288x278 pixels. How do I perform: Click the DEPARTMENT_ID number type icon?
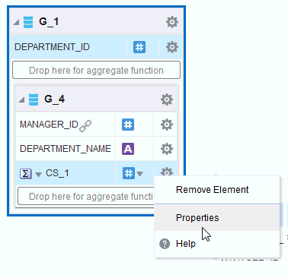click(x=139, y=47)
